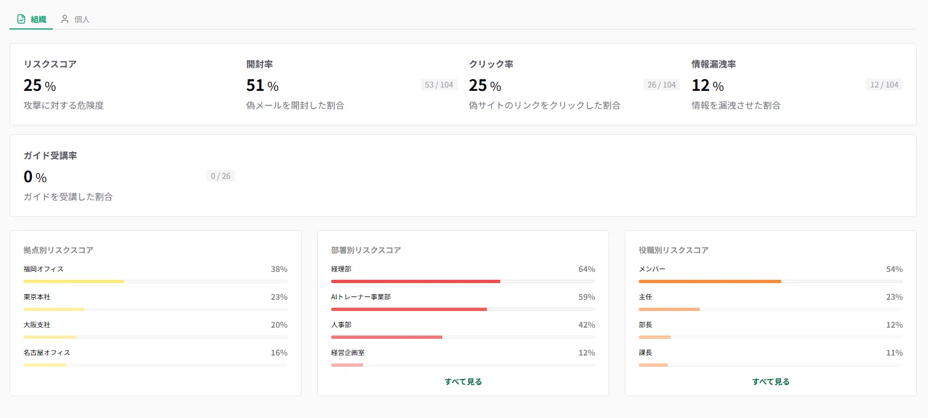Click the リスクスコア 25% value
Viewport: 928px width, 418px height.
pos(40,85)
